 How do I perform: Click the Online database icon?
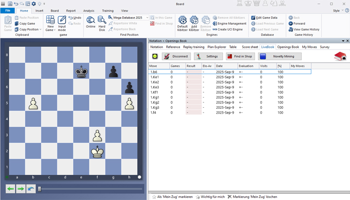tap(90, 22)
